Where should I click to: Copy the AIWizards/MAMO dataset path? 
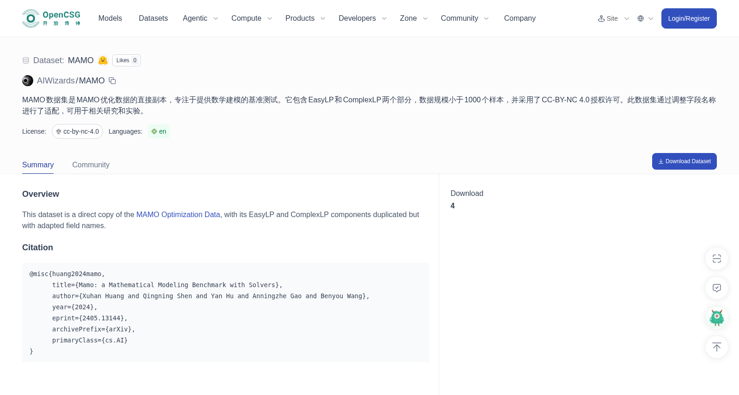112,81
